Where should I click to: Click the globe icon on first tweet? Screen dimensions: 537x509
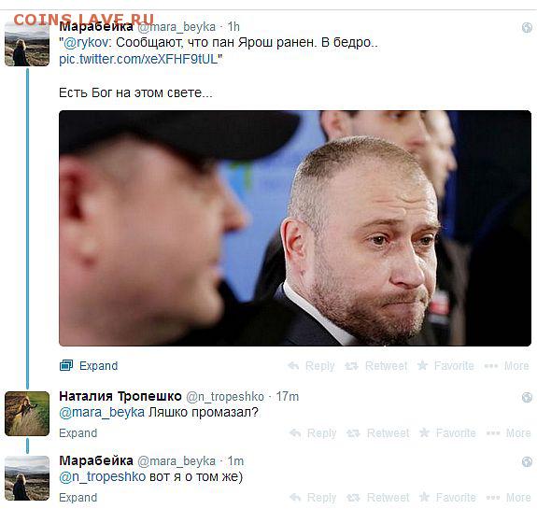[527, 27]
